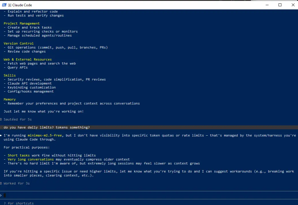Click the 'Version Control' heading

pyautogui.click(x=18, y=43)
